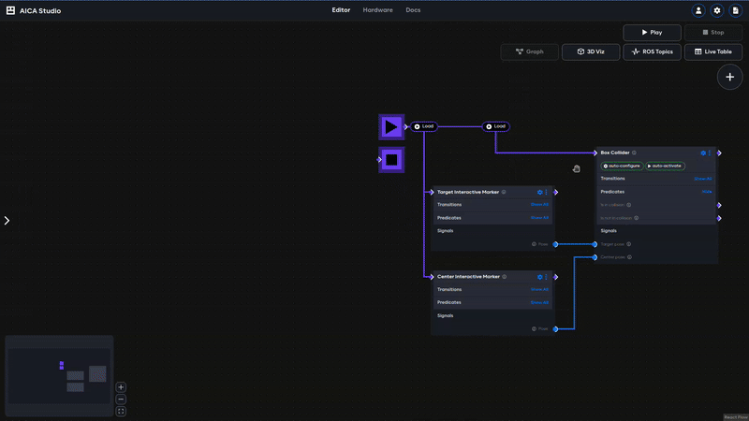Viewport: 749px width, 421px height.
Task: Click the Stop button
Action: [x=713, y=33]
